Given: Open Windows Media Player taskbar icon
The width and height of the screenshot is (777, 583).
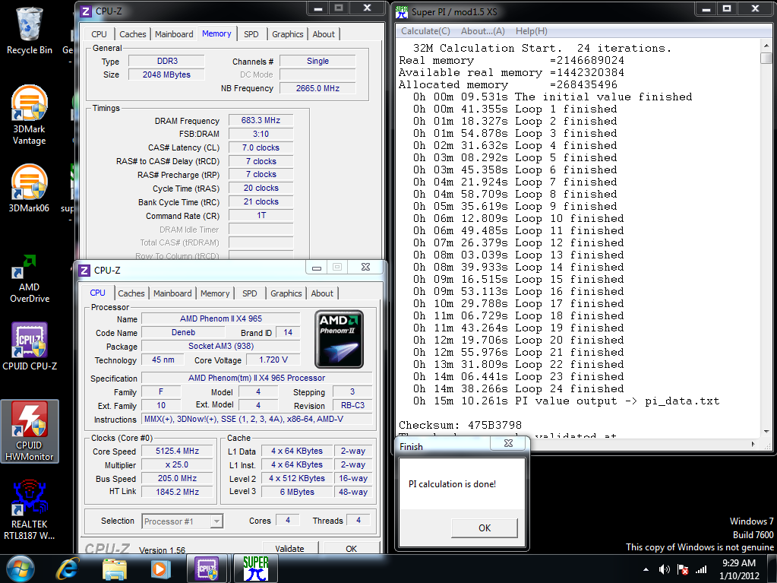Looking at the screenshot, I should coord(160,569).
